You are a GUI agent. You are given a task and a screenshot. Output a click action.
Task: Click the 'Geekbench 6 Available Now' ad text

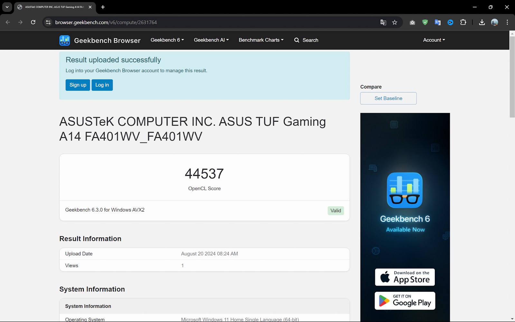click(x=405, y=224)
